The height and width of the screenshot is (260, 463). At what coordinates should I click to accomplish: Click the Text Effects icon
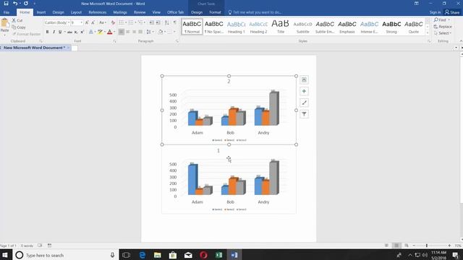[91, 32]
